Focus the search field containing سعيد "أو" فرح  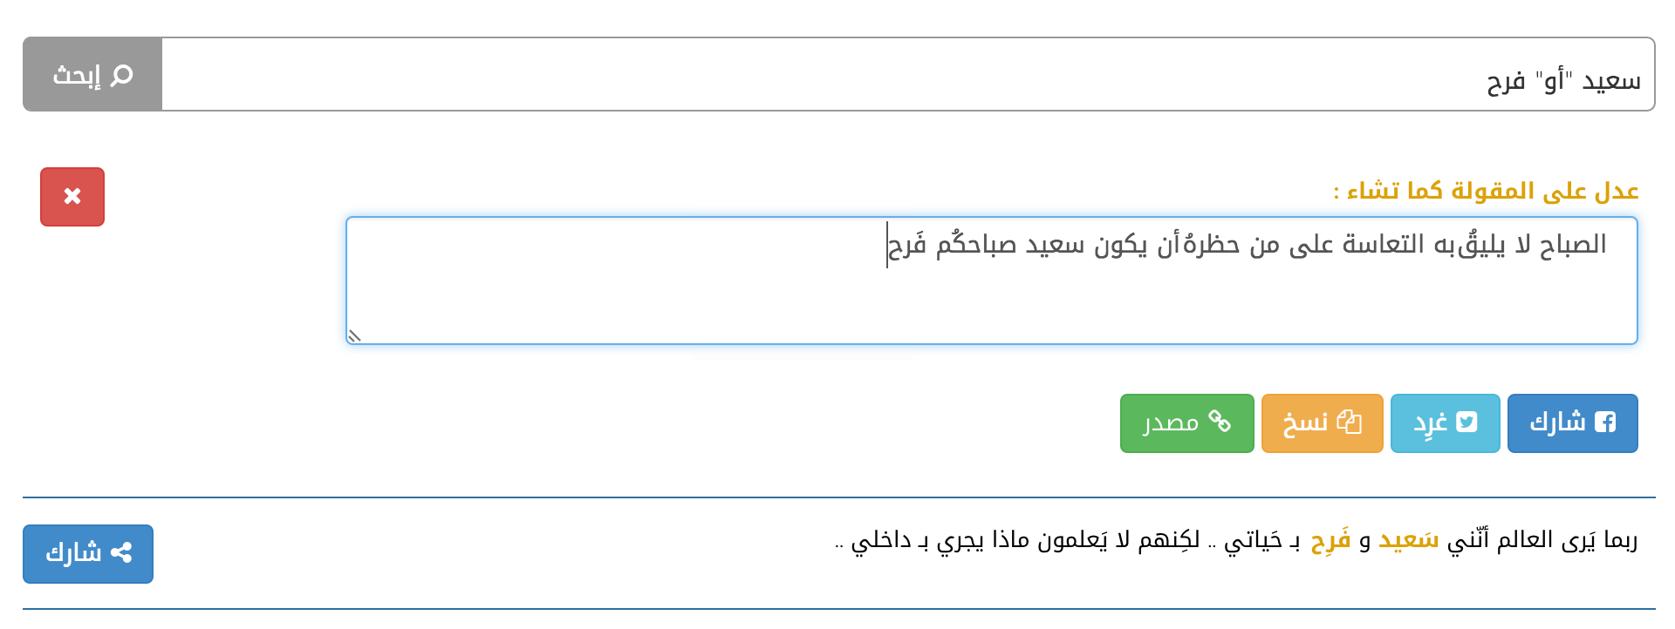[907, 74]
